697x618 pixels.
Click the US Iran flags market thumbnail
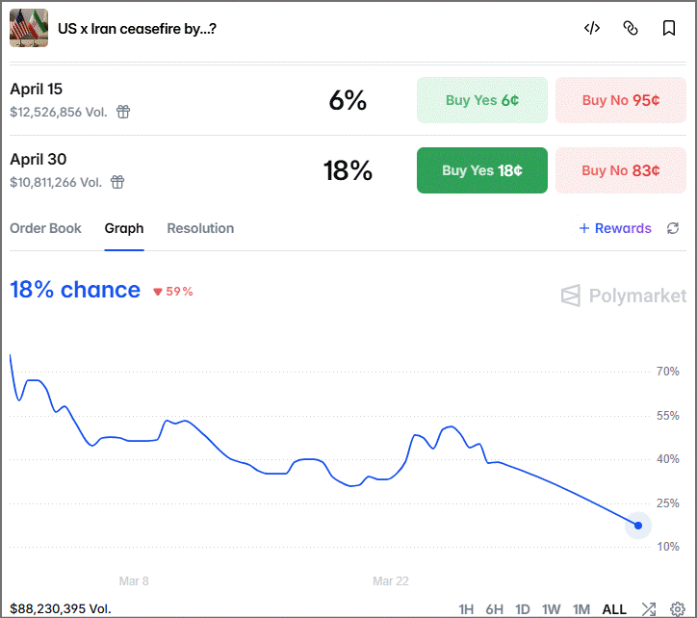pyautogui.click(x=29, y=28)
